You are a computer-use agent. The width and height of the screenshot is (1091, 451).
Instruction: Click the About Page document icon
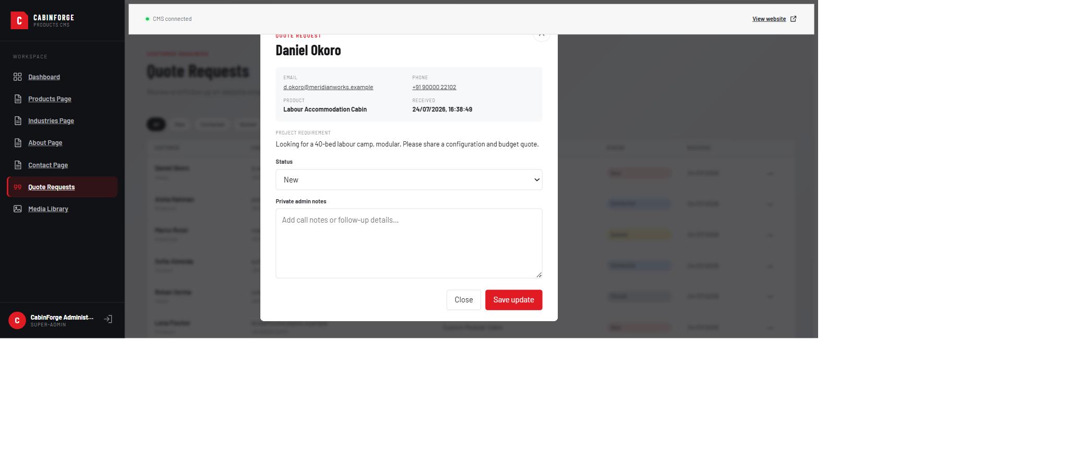pos(18,142)
